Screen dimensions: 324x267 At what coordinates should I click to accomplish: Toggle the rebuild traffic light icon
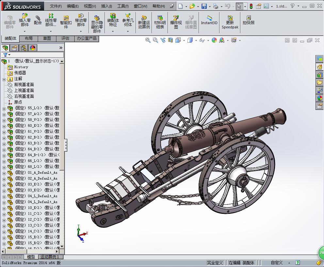(x=251, y=6)
